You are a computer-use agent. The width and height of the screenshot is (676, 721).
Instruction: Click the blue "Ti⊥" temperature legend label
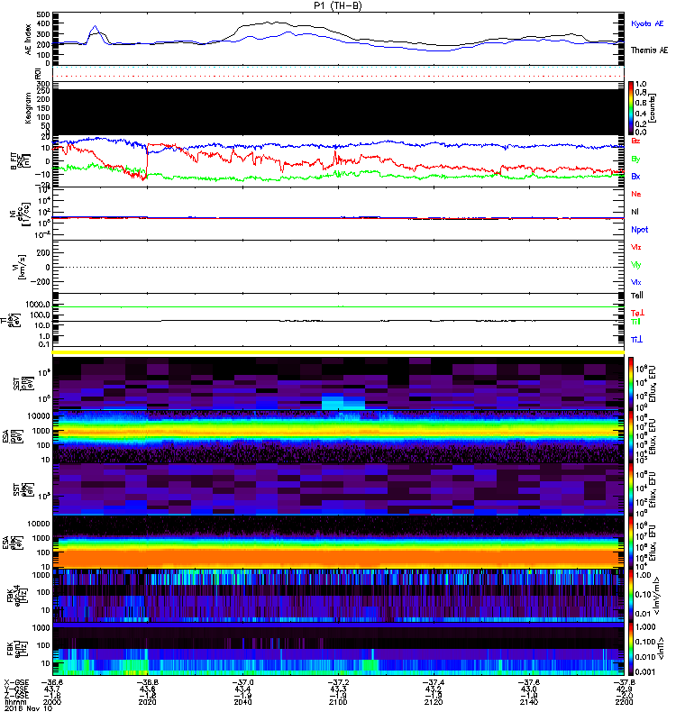click(x=636, y=340)
